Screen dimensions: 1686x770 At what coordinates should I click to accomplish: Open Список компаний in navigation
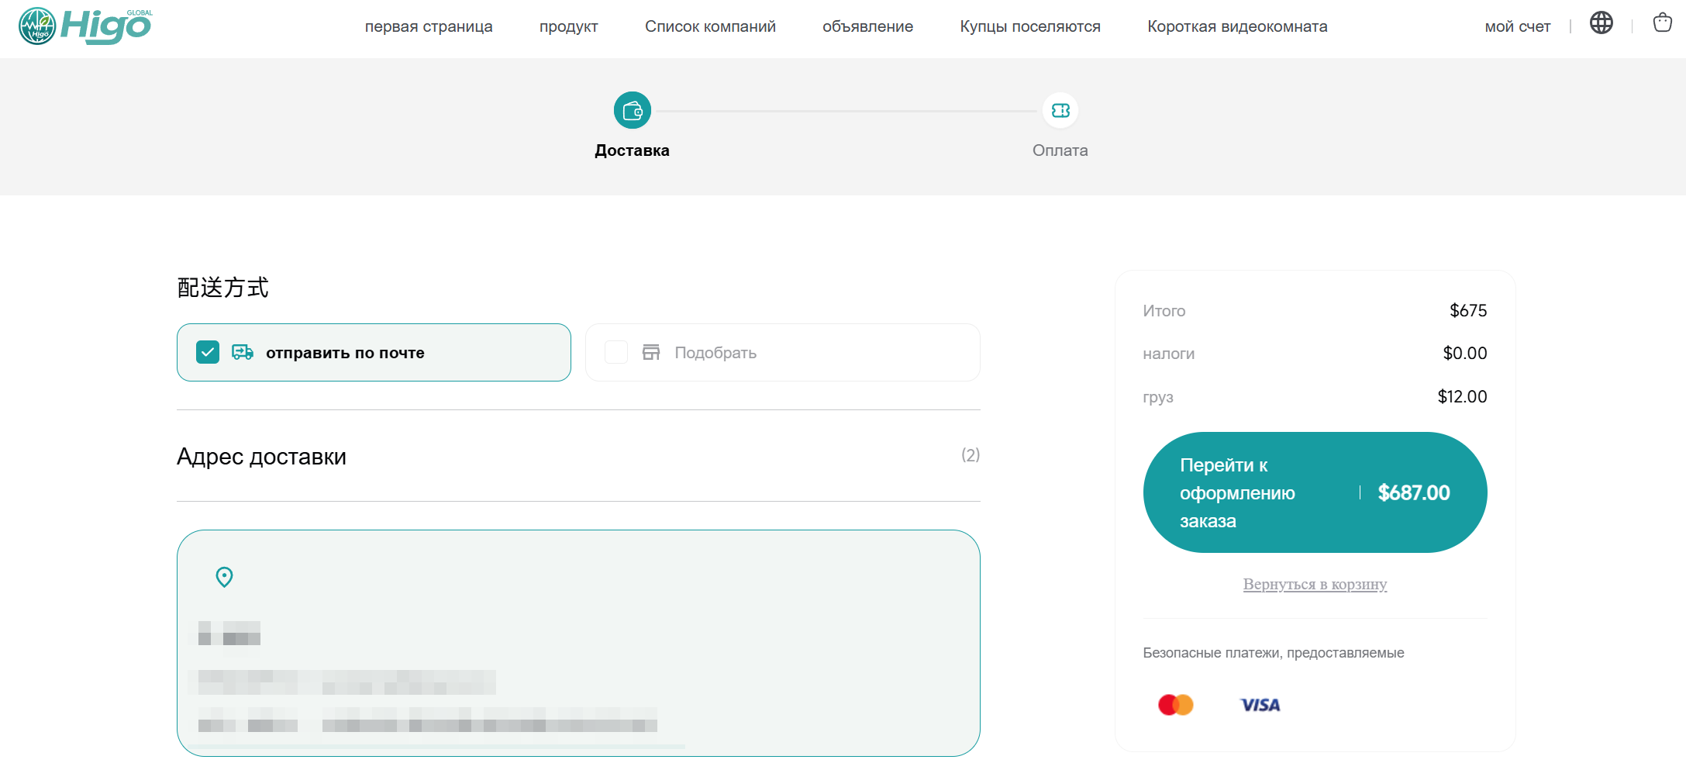click(x=710, y=26)
